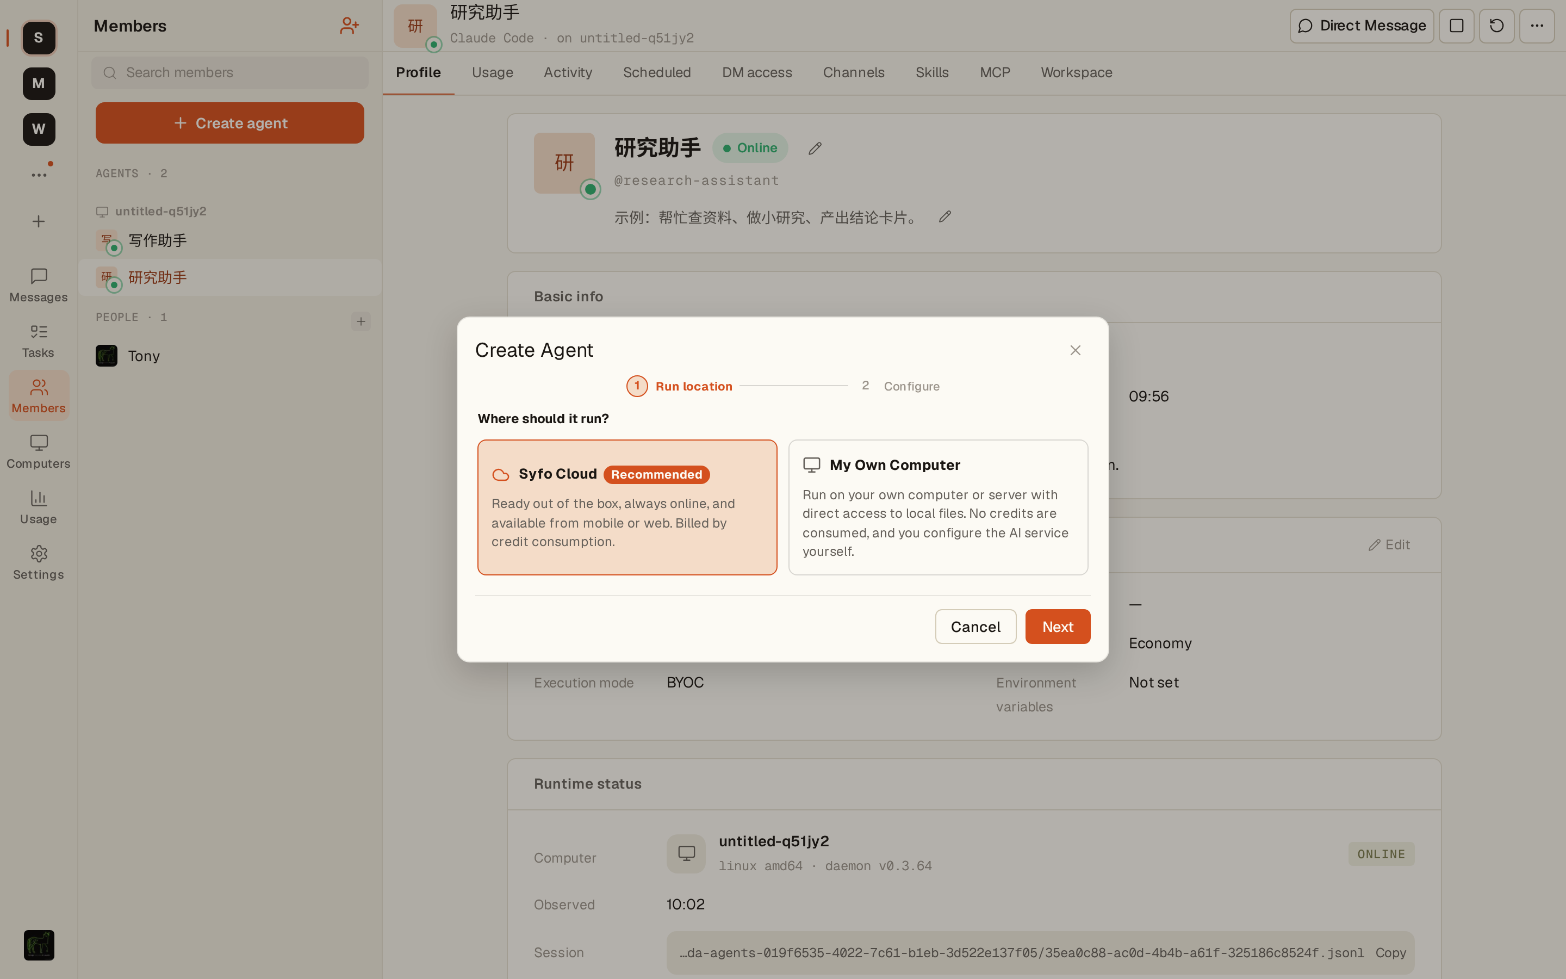
Task: Click the refresh icon in header
Action: (1496, 26)
